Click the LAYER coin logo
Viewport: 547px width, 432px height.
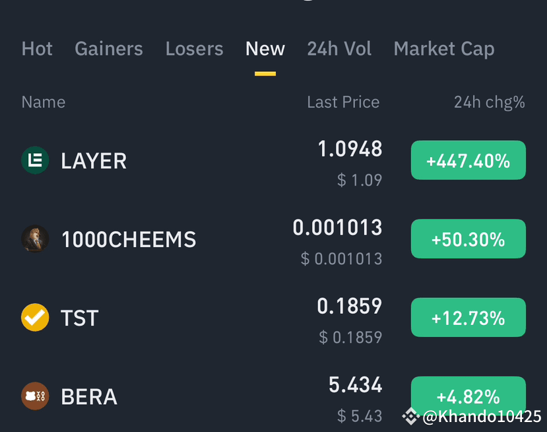tap(35, 160)
